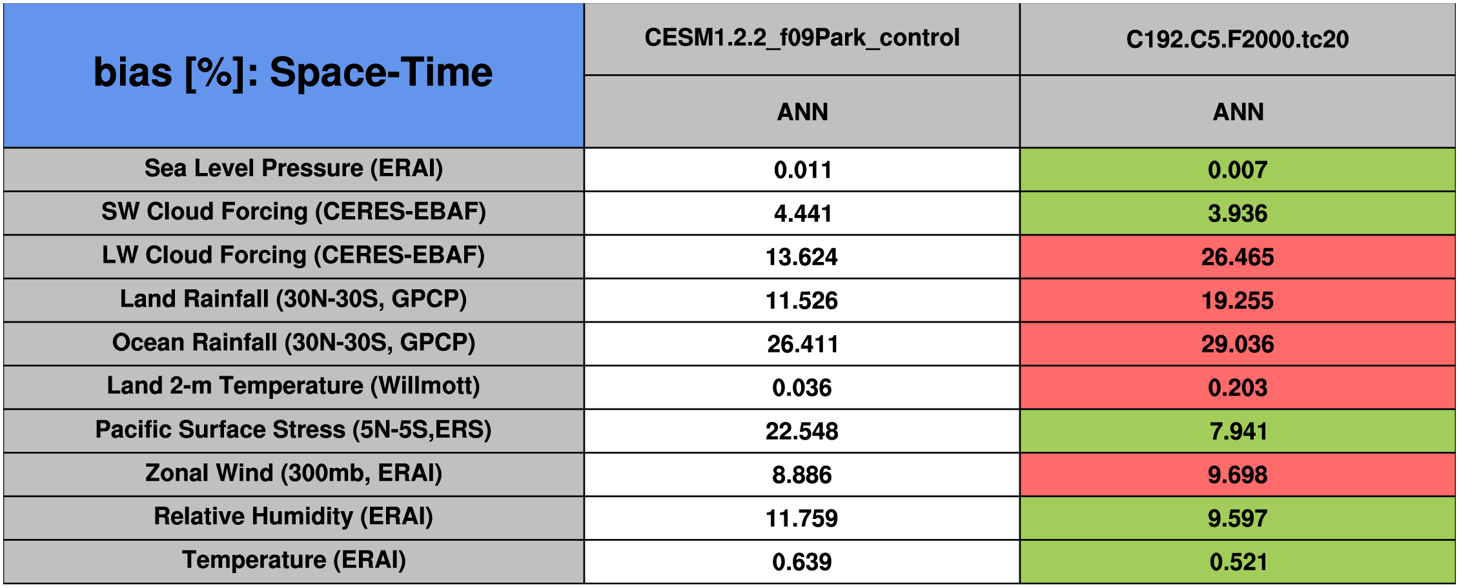The image size is (1459, 588).
Task: Click ANN under C192.C5.F2000.tc20
Action: coord(1237,112)
